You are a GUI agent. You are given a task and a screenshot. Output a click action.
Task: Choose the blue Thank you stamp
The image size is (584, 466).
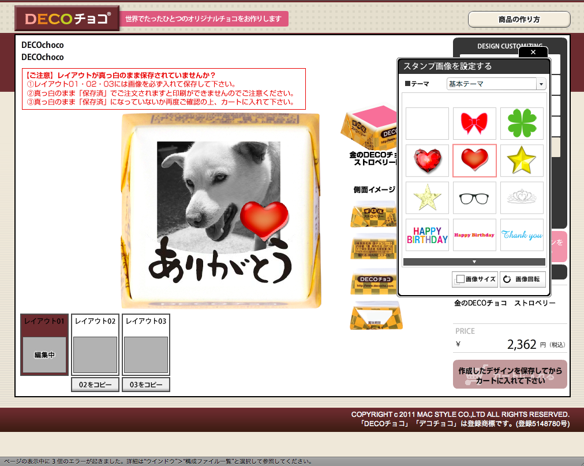522,235
